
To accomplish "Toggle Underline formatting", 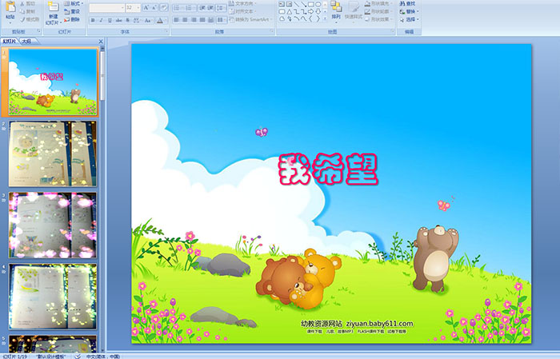I will [x=110, y=20].
